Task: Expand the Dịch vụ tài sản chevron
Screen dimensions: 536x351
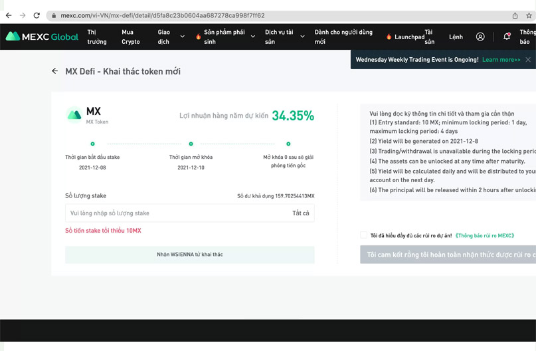Action: point(302,37)
